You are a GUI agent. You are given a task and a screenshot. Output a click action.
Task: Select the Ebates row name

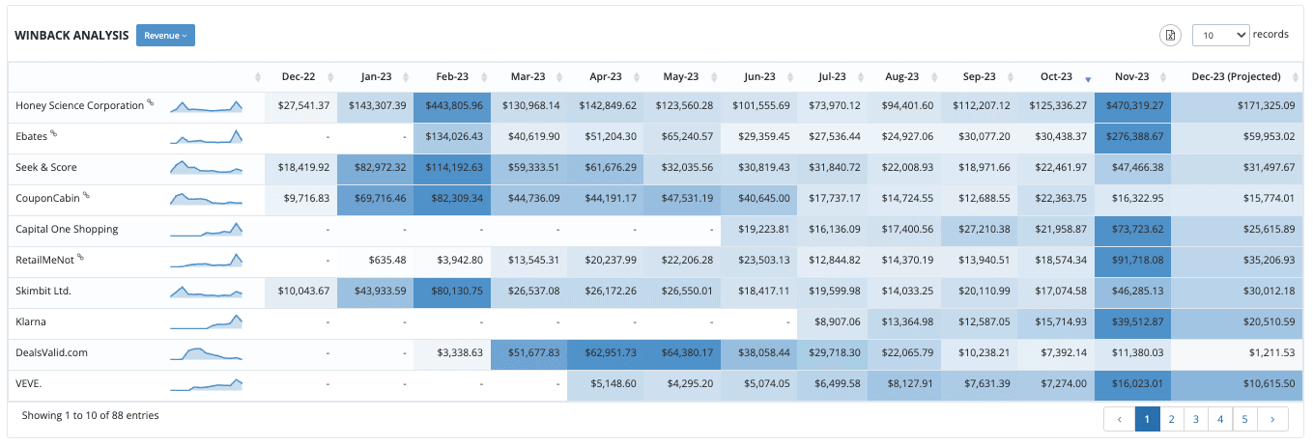point(32,136)
